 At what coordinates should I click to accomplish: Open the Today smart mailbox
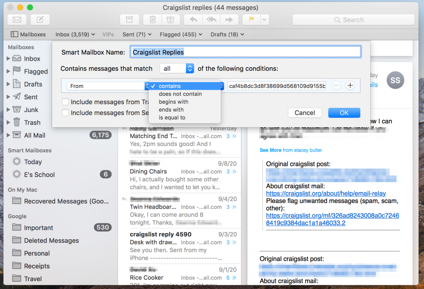click(x=33, y=162)
